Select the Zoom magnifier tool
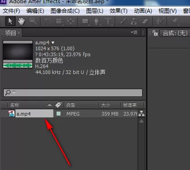 [x=33, y=21]
